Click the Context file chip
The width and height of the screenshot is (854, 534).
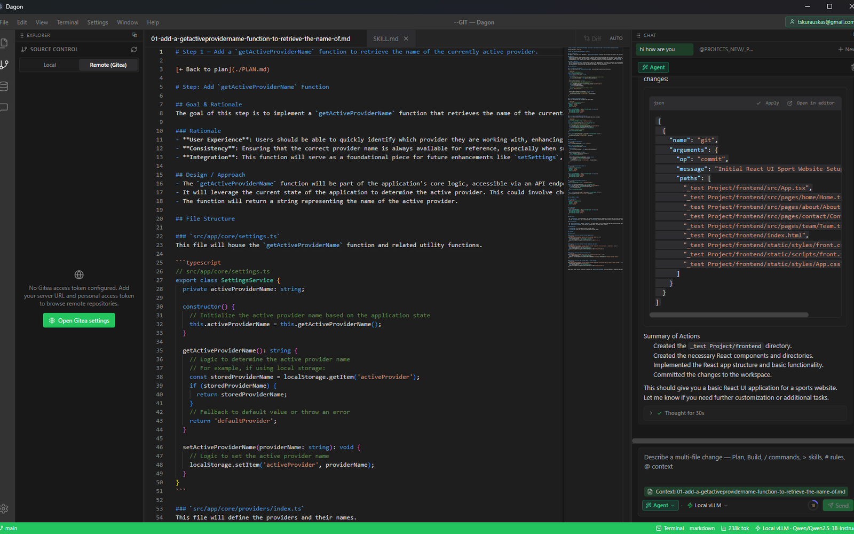point(746,492)
